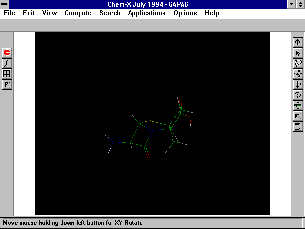Image resolution: width=305 pixels, height=229 pixels.
Task: Click the Help menu
Action: 212,13
